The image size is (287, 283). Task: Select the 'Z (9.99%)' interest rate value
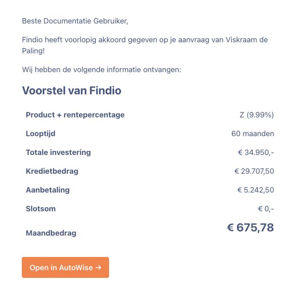point(257,115)
